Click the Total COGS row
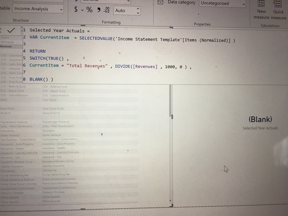Viewport: 288px width, 216px height. [49, 100]
